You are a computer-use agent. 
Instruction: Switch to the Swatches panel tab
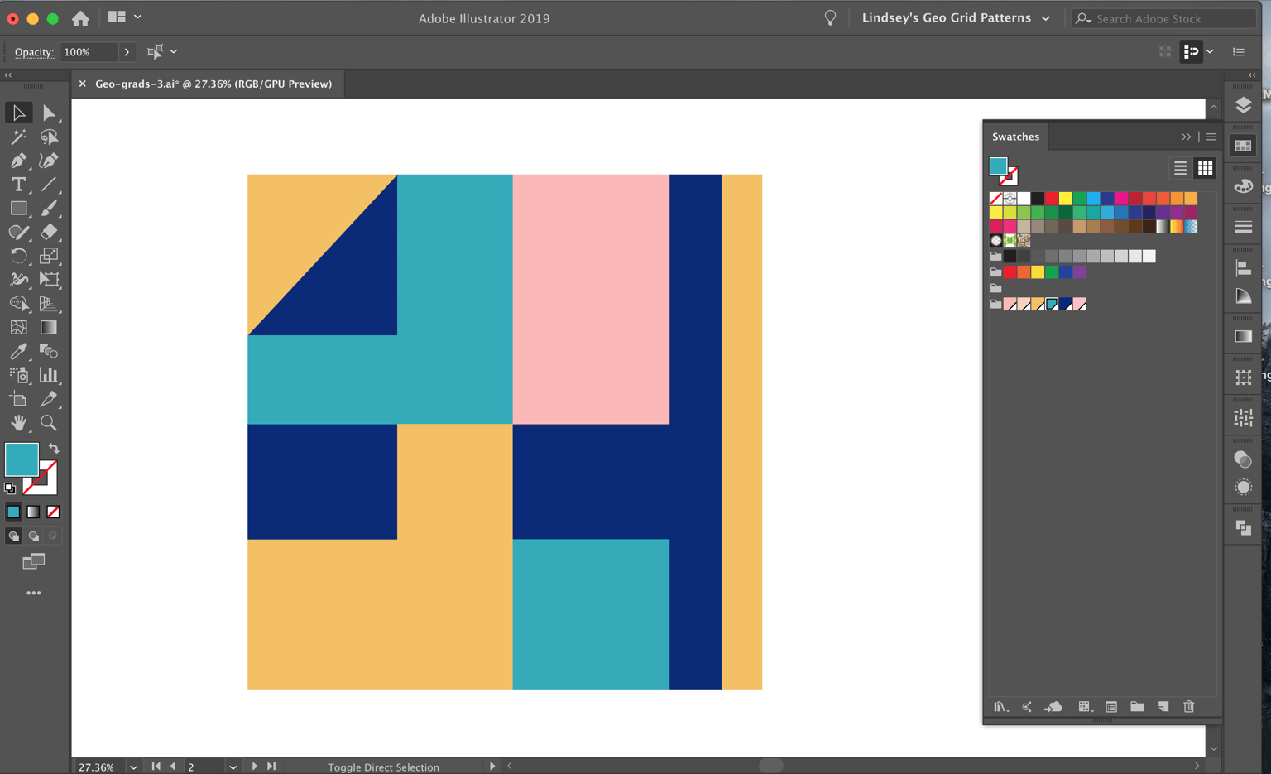(1015, 137)
